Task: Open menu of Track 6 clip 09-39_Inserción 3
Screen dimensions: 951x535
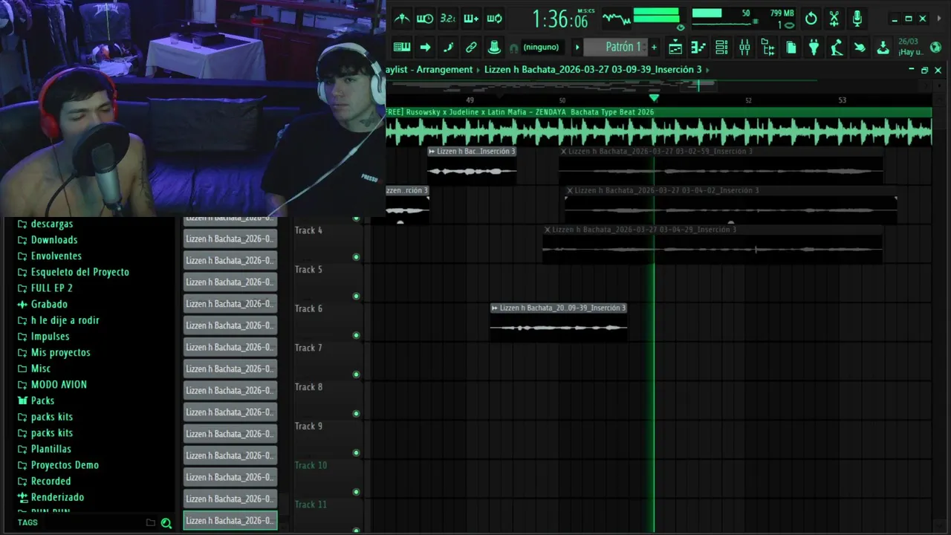Action: [495, 308]
